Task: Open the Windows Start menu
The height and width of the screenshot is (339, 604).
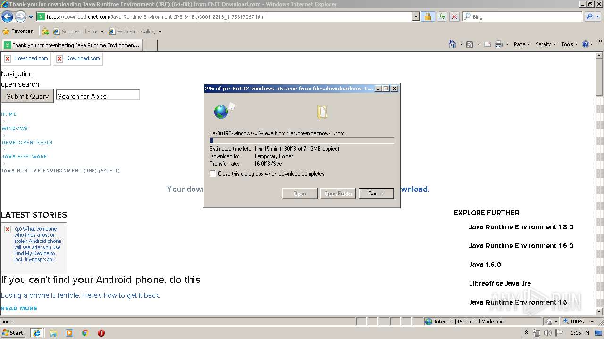Action: tap(13, 332)
